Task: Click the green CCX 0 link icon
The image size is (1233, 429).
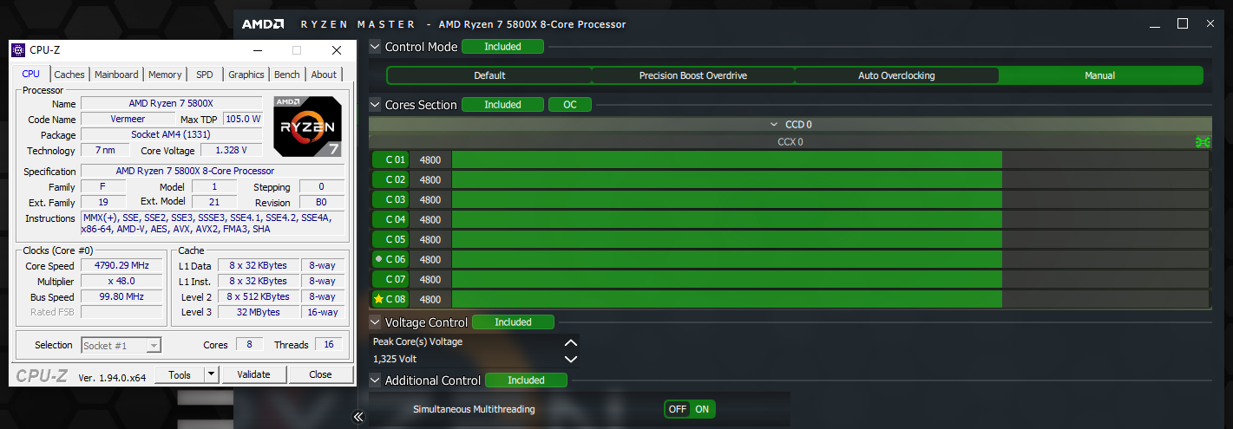Action: pyautogui.click(x=1203, y=142)
